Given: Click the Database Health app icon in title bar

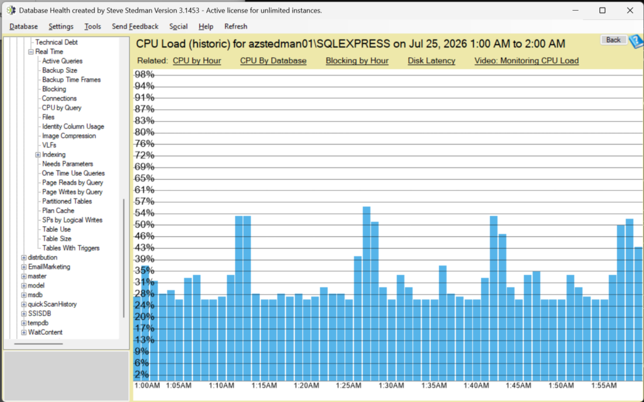Looking at the screenshot, I should pos(11,10).
